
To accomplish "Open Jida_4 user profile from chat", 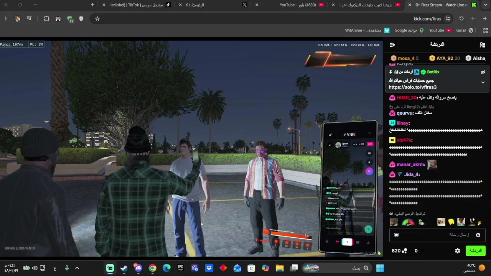I will point(412,174).
